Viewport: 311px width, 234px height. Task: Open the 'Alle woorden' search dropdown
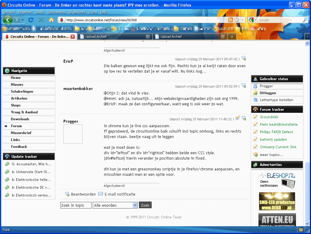tap(135, 205)
